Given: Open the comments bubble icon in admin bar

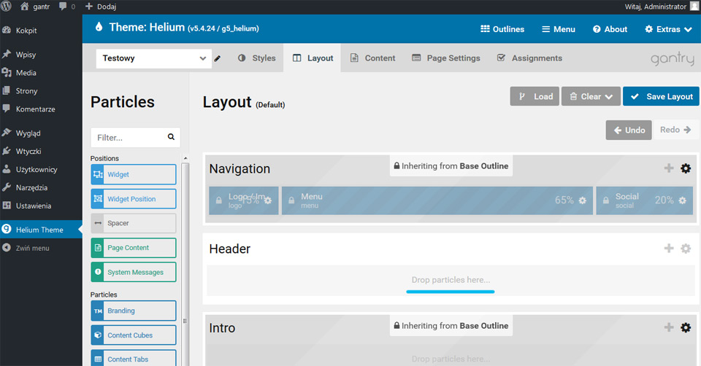Looking at the screenshot, I should tap(63, 7).
